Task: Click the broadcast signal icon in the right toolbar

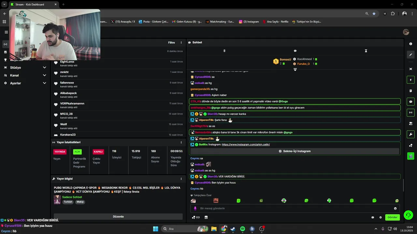Action: [410, 112]
